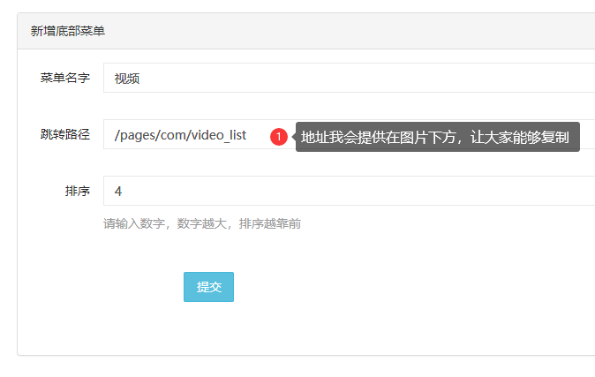Viewport: 595px width, 377px height.
Task: Click the 菜单名字 label
Action: pos(65,78)
